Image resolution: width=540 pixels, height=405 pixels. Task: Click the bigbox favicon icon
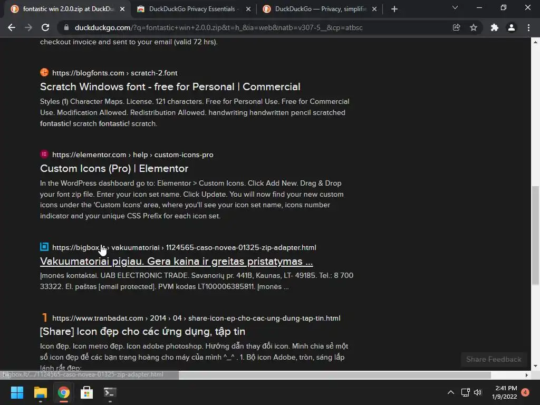[44, 247]
